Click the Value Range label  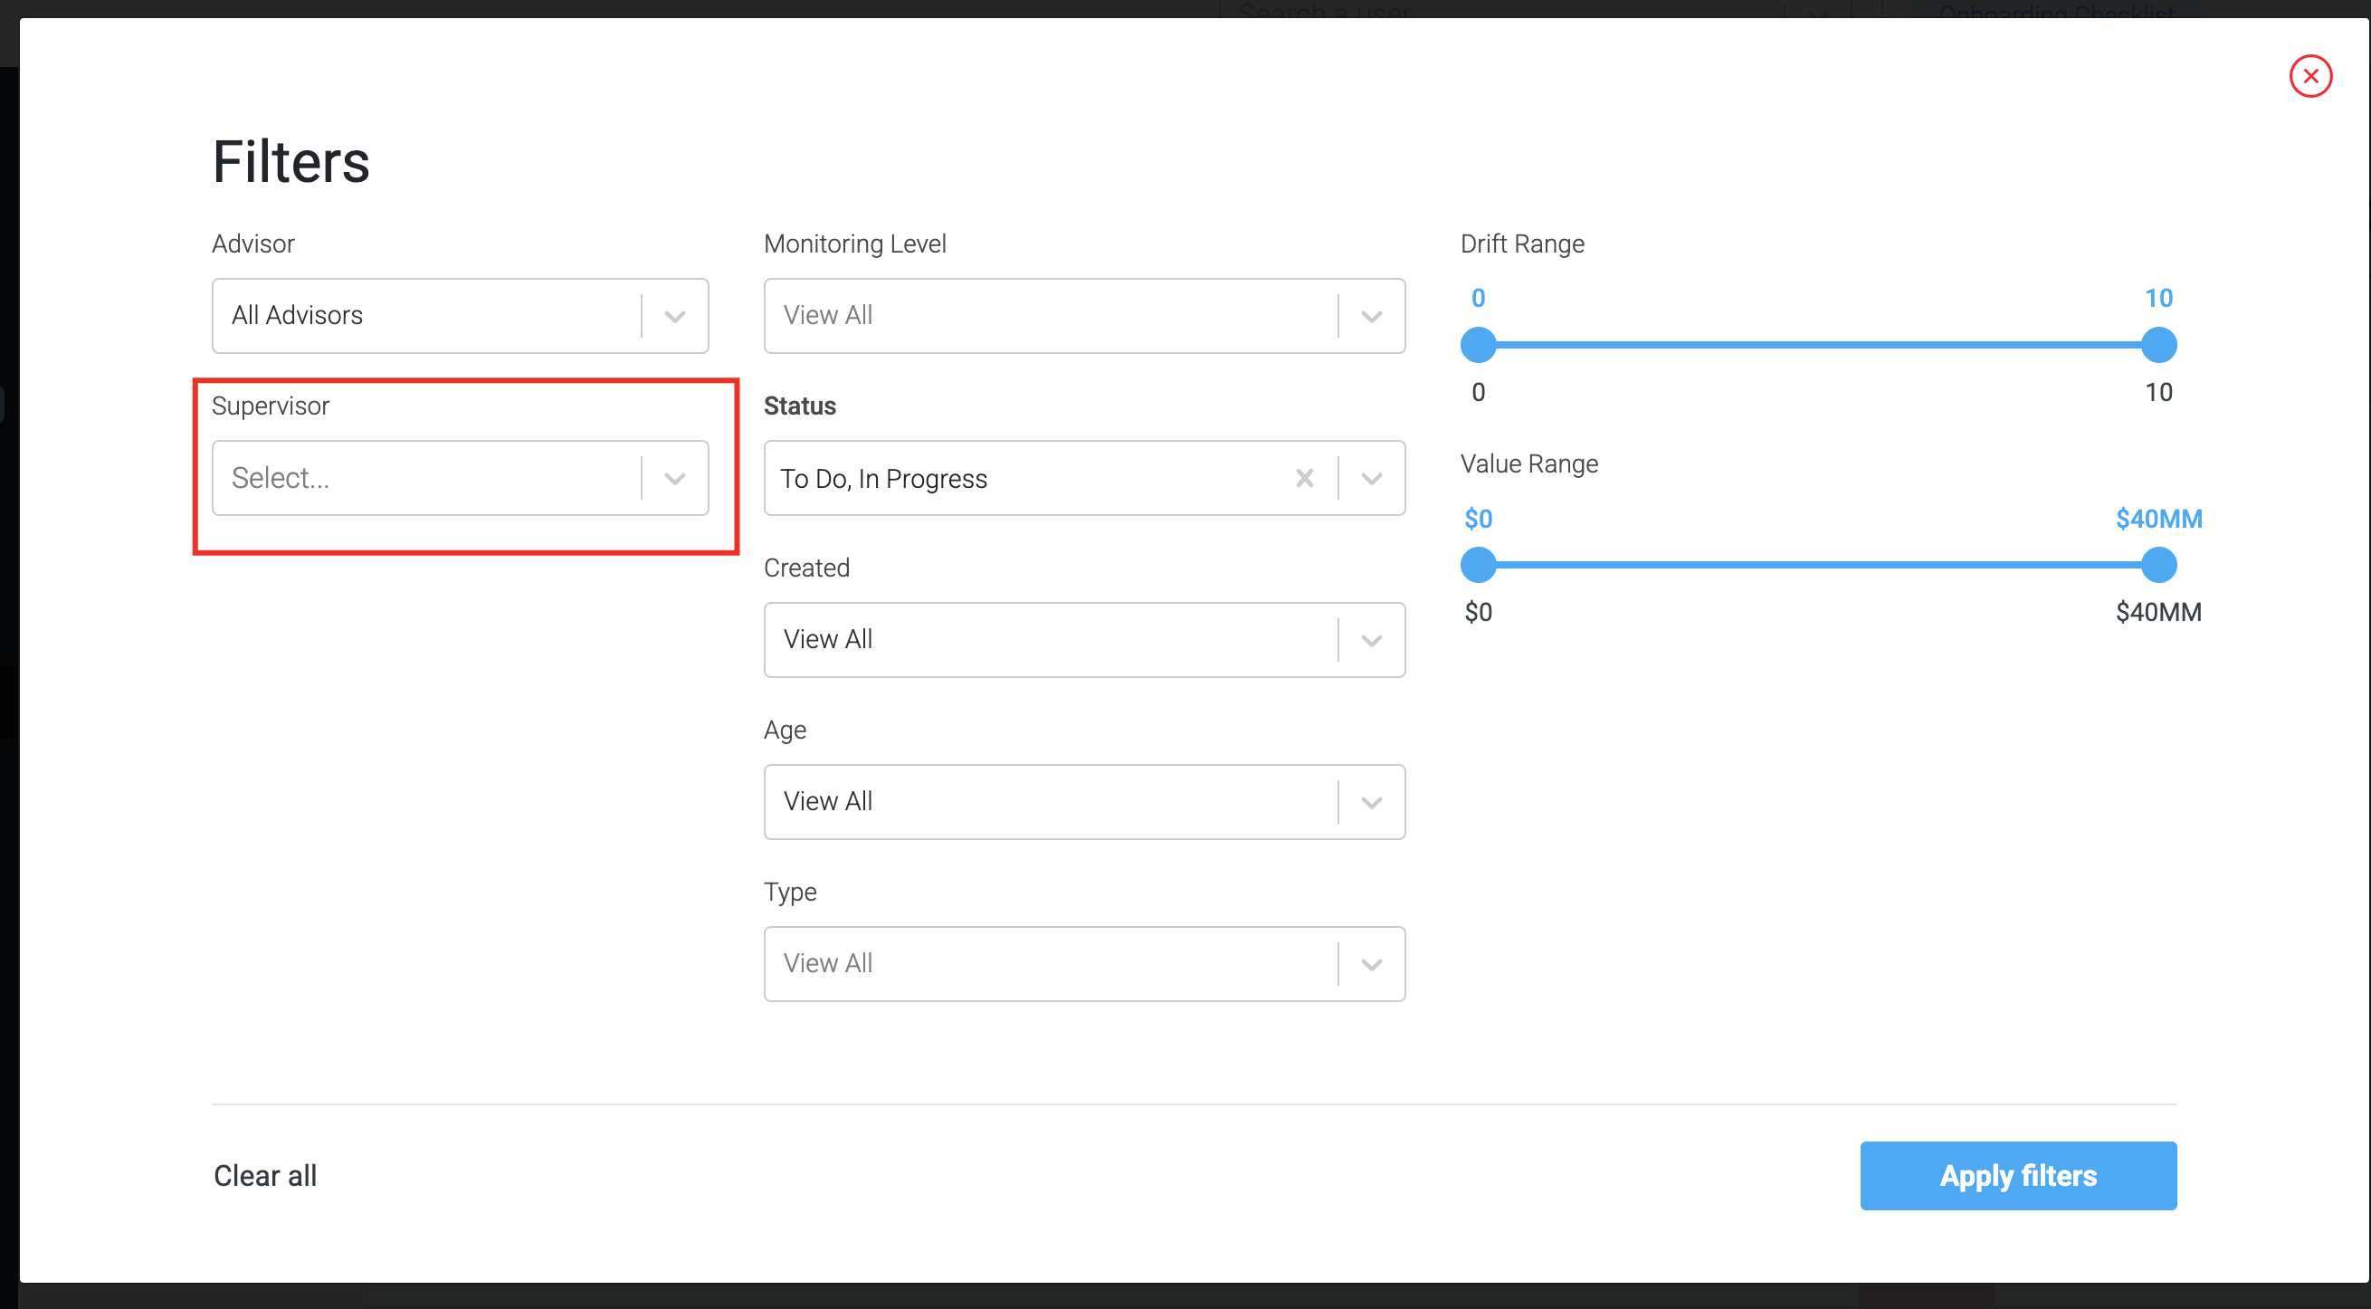(x=1528, y=464)
